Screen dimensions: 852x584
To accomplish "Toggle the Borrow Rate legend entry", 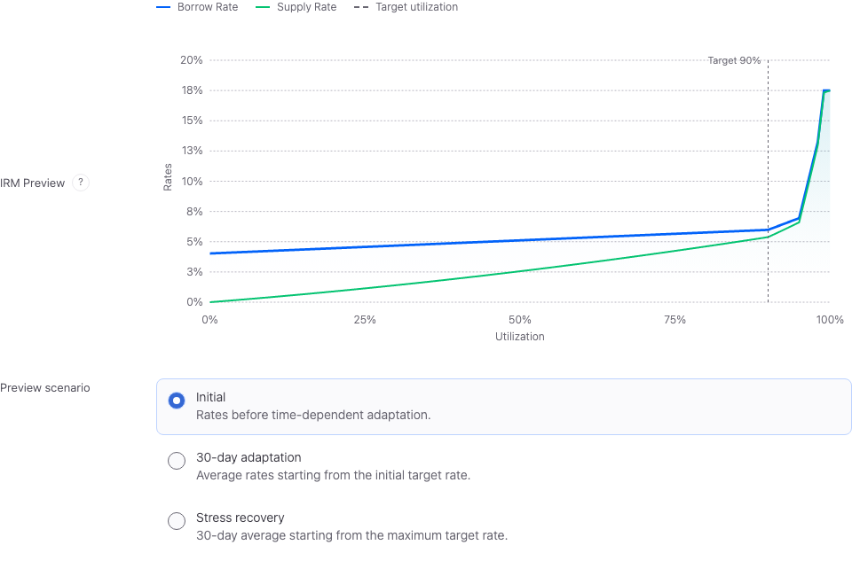I will 197,7.
